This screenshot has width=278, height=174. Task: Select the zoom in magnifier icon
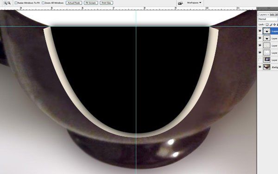(x=5, y=3)
